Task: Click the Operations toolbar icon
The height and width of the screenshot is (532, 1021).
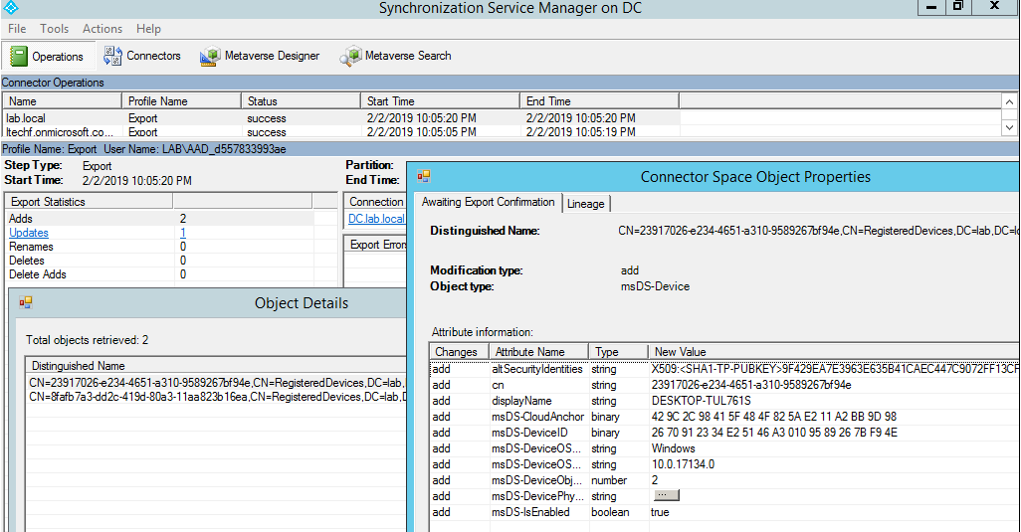Action: (x=19, y=56)
